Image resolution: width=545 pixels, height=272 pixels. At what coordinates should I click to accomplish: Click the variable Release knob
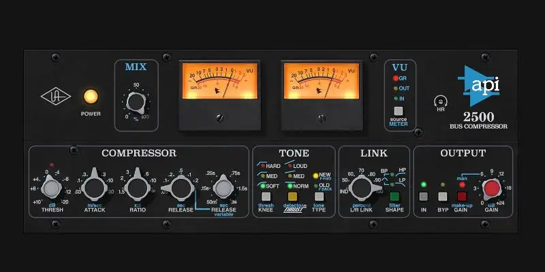tap(223, 188)
